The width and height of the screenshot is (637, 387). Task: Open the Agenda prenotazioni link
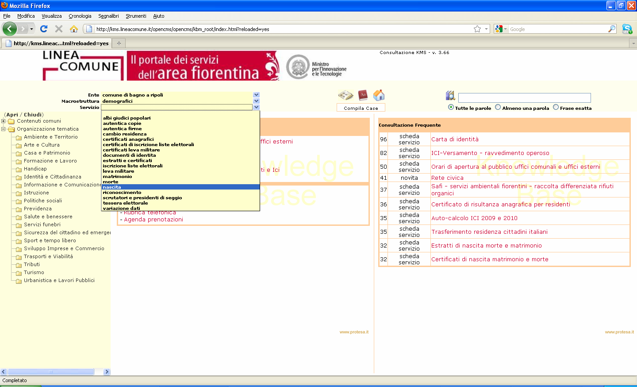153,219
